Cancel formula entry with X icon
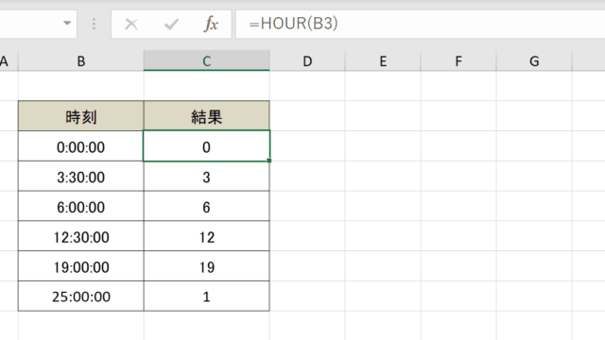 point(131,25)
